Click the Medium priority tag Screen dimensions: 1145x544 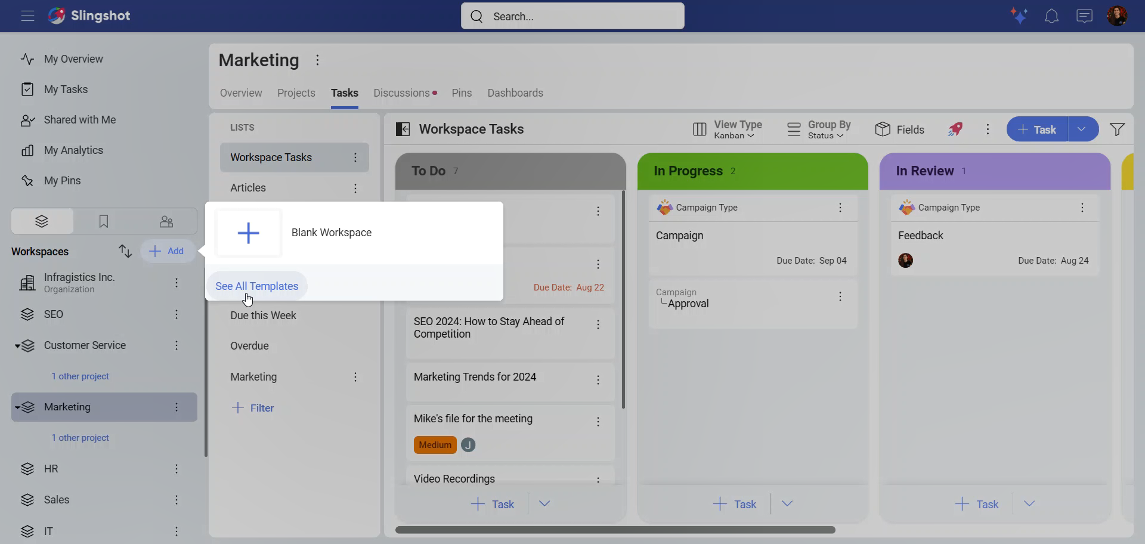(435, 445)
